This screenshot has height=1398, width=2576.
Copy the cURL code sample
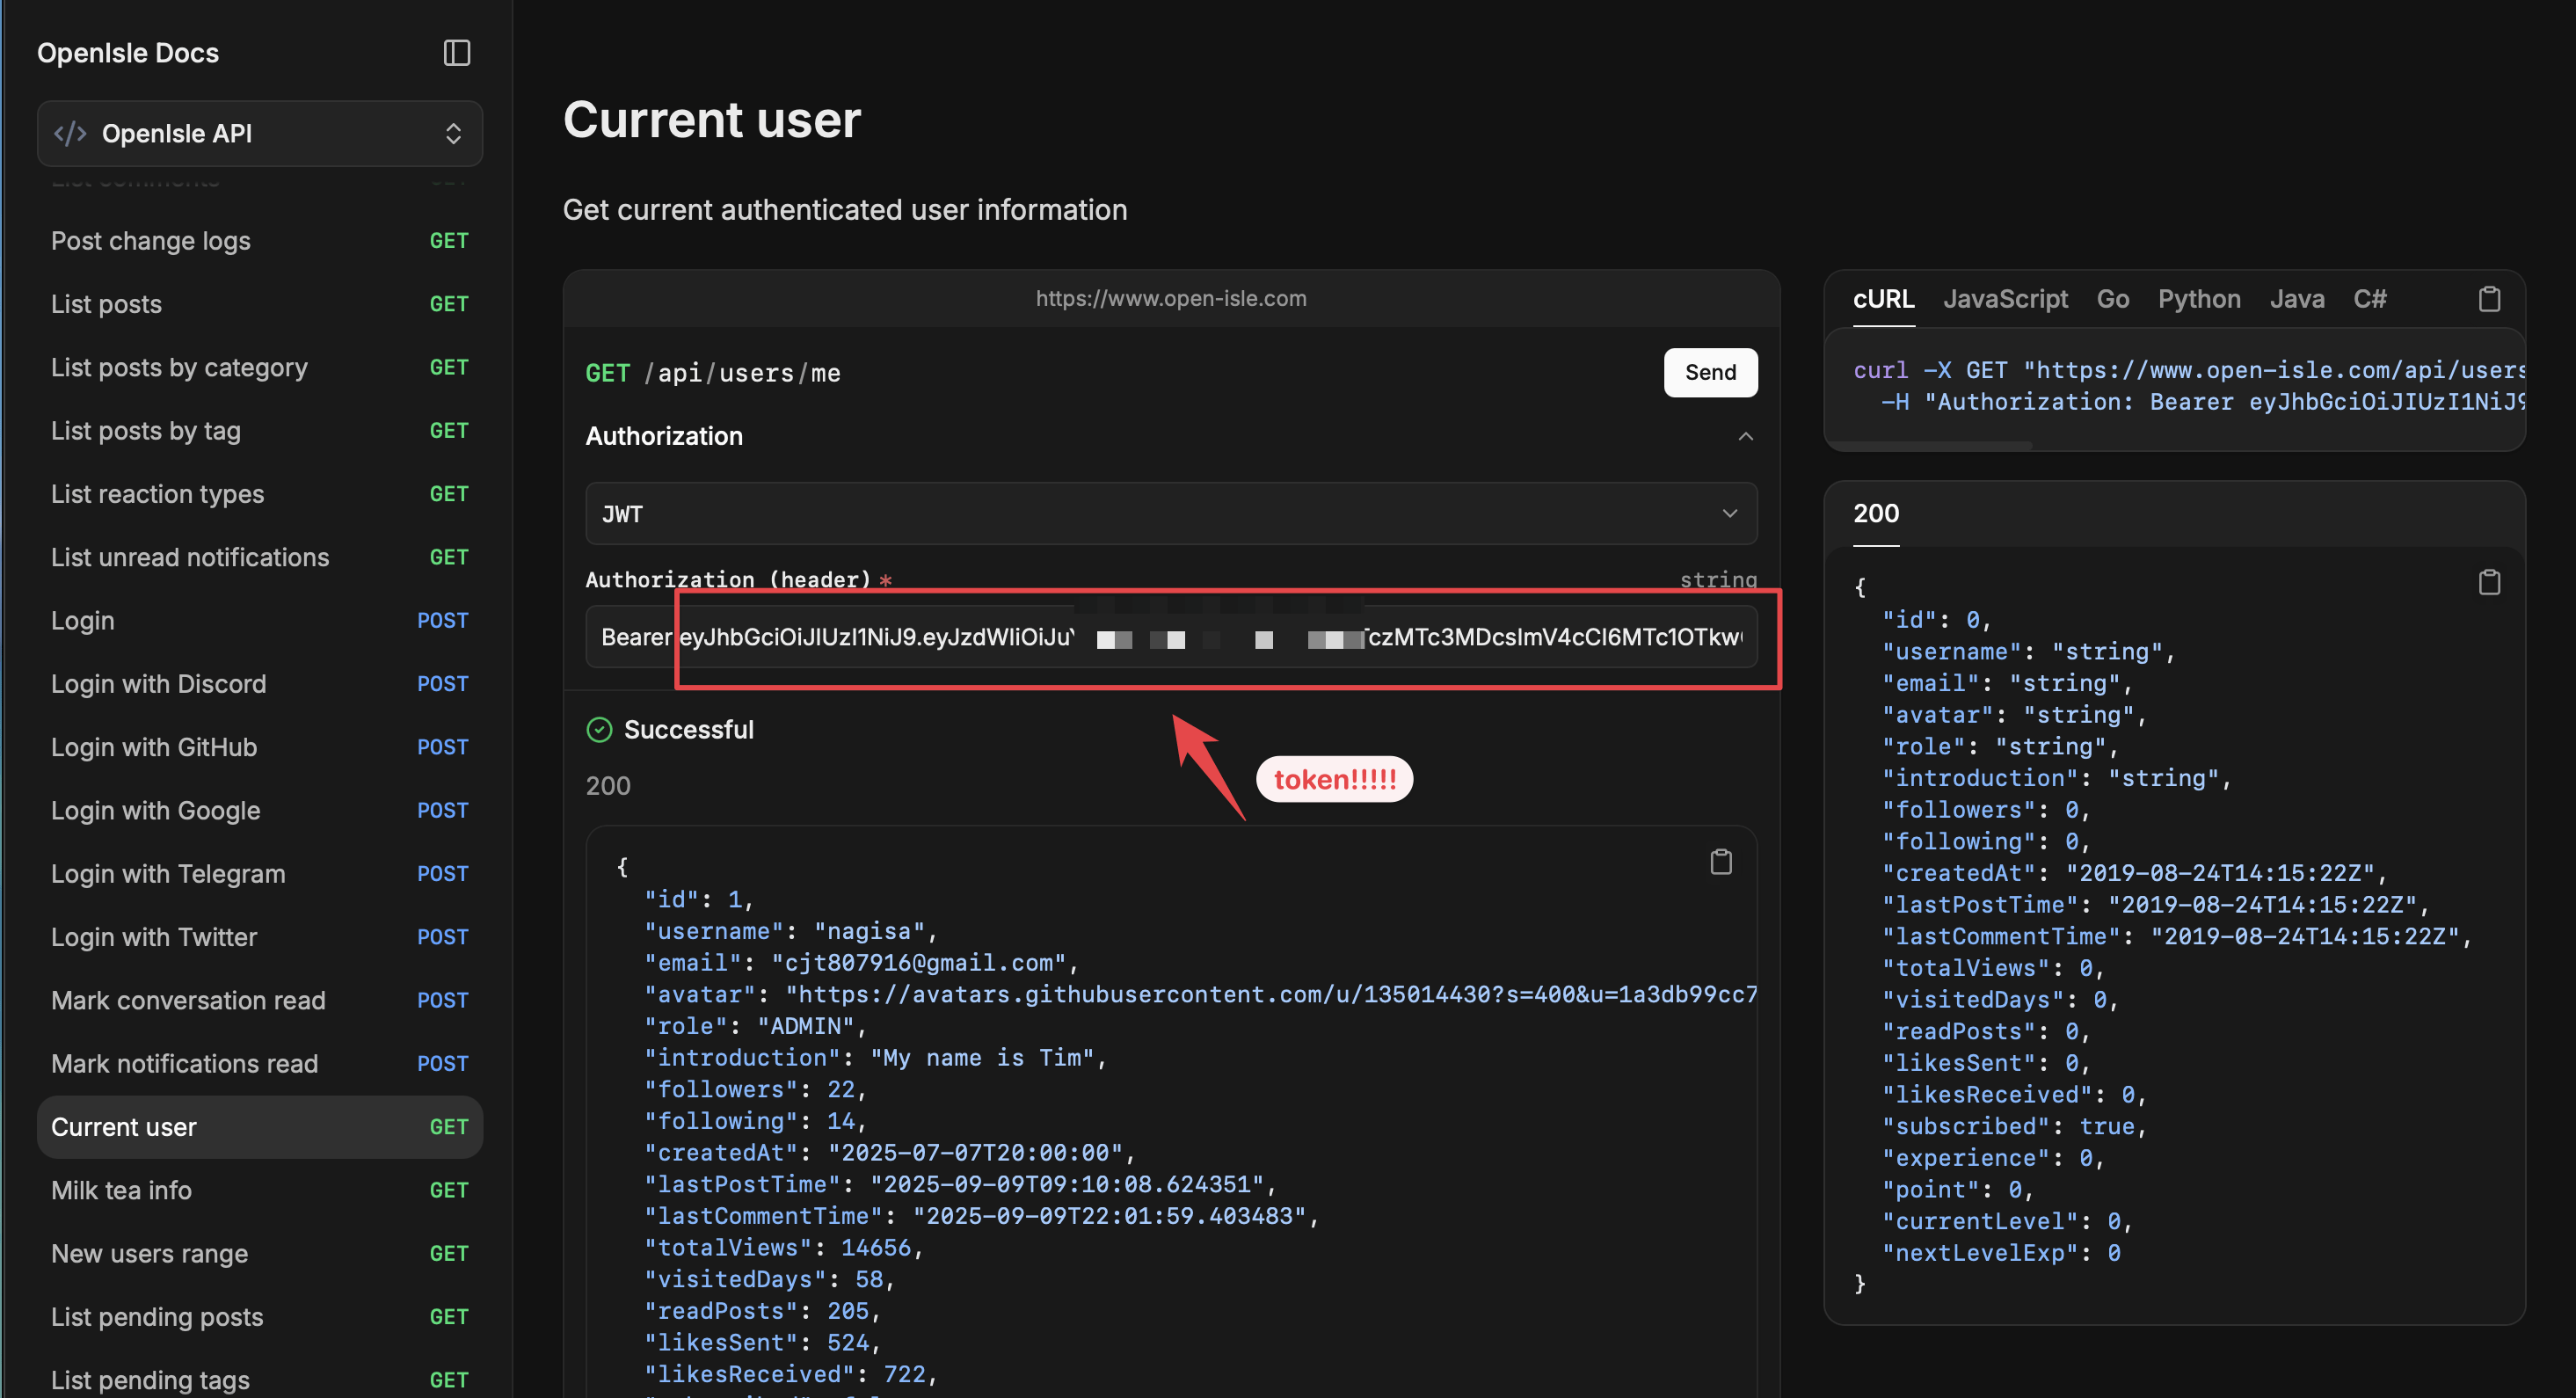[x=2488, y=299]
